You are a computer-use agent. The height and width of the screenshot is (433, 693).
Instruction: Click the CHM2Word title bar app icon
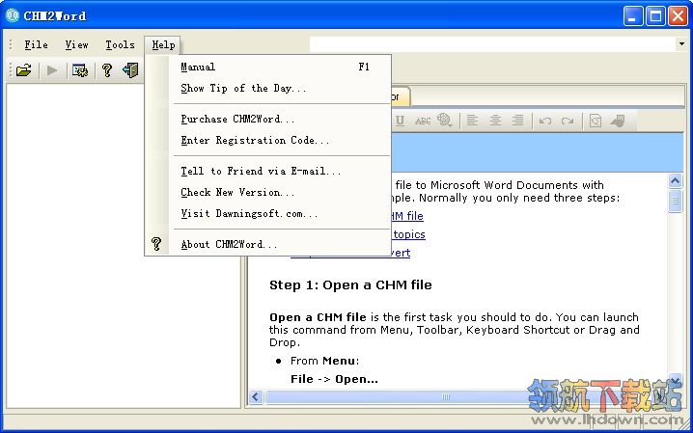click(12, 15)
